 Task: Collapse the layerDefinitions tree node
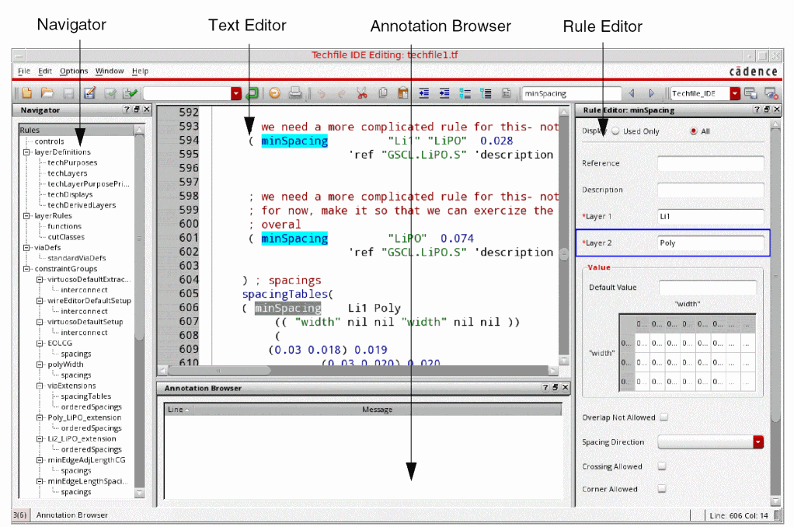pyautogui.click(x=26, y=152)
